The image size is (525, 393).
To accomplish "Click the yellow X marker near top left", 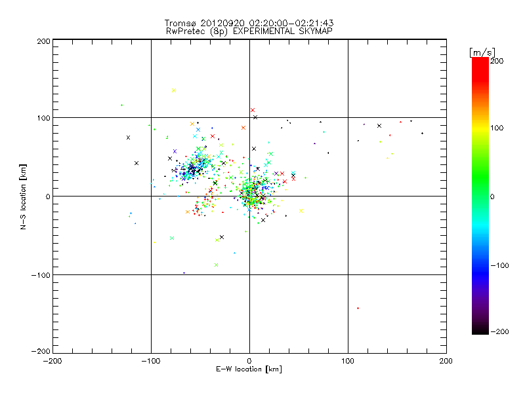I will 174,90.
